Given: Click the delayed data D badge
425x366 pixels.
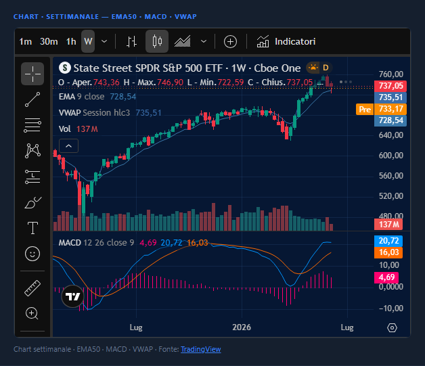Looking at the screenshot, I should click(x=326, y=68).
